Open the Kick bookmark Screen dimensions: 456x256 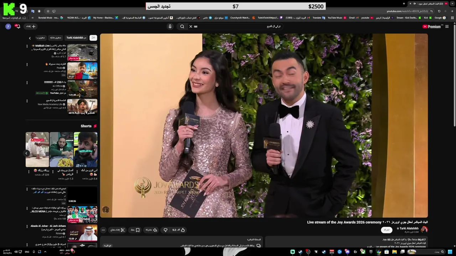pyautogui.click(x=428, y=17)
